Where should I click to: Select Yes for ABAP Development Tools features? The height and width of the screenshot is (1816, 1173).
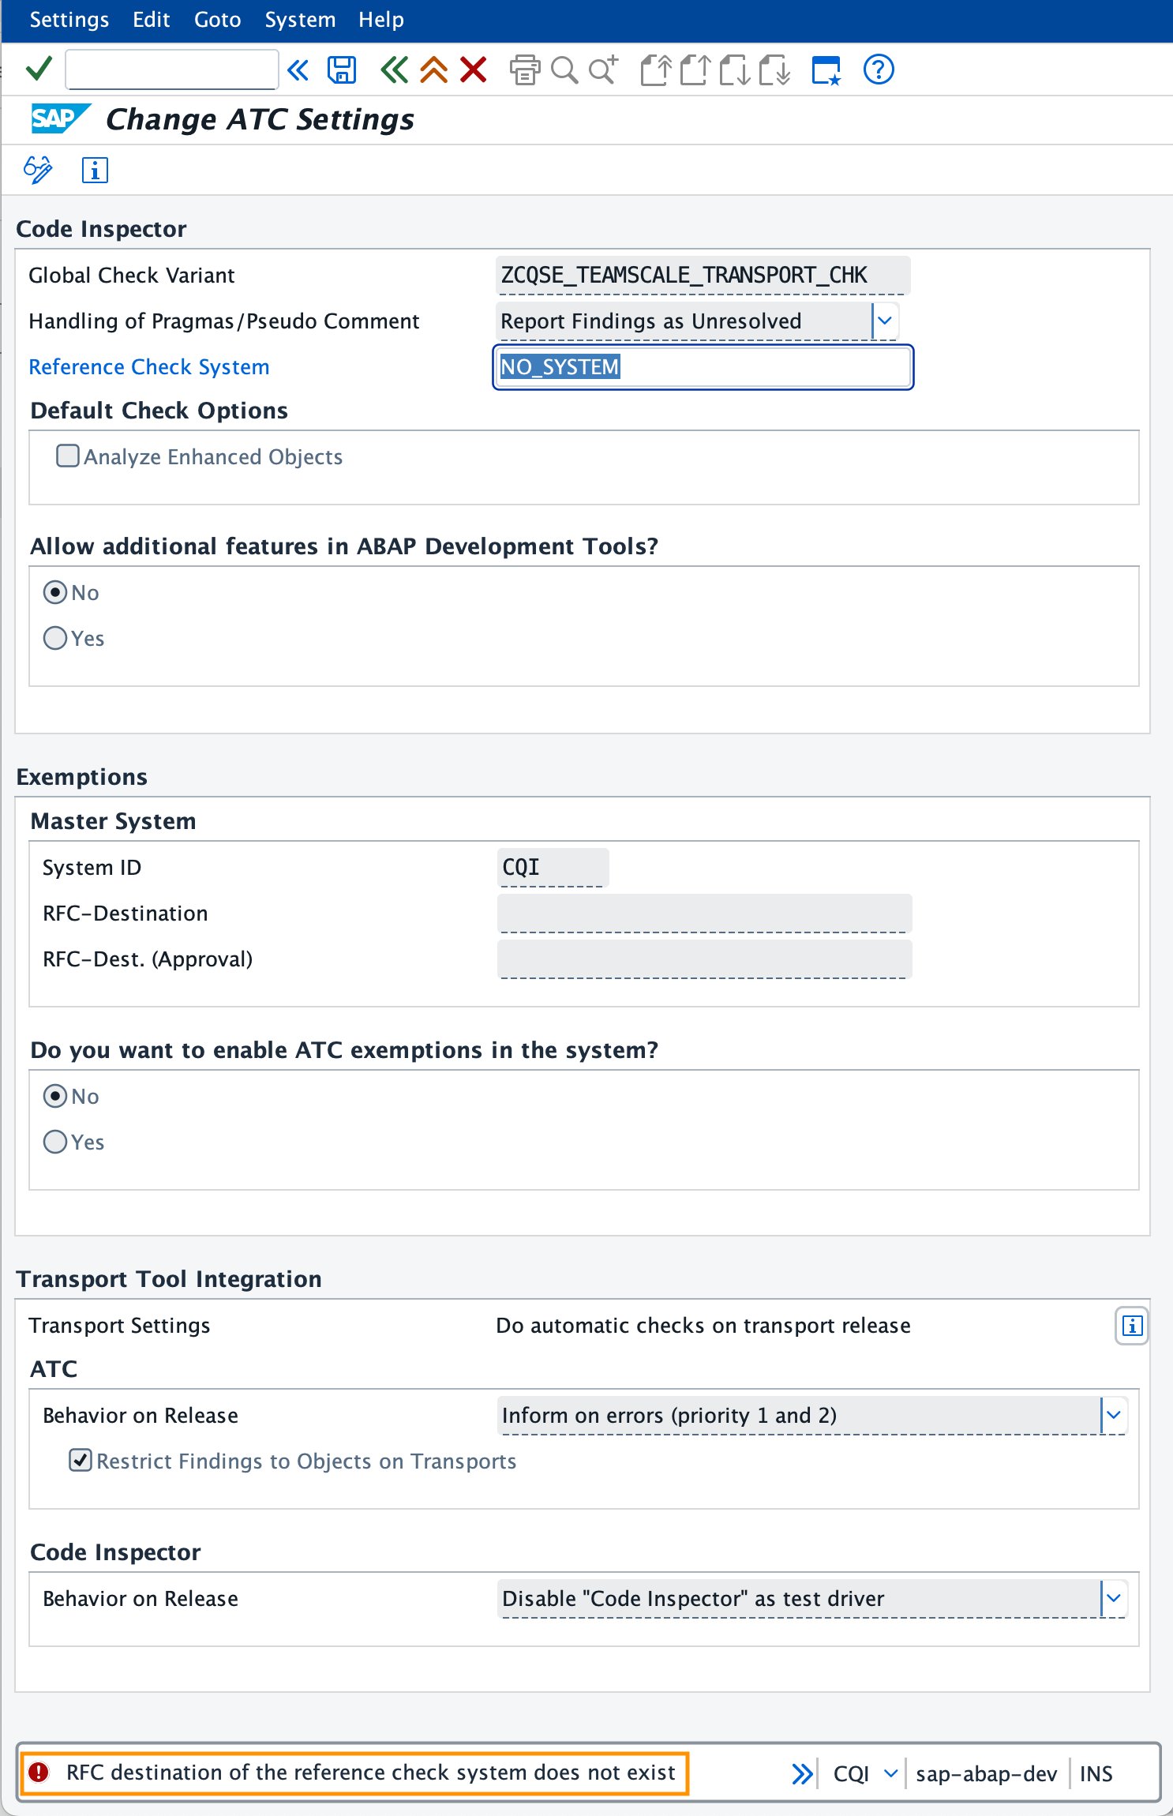coord(55,638)
